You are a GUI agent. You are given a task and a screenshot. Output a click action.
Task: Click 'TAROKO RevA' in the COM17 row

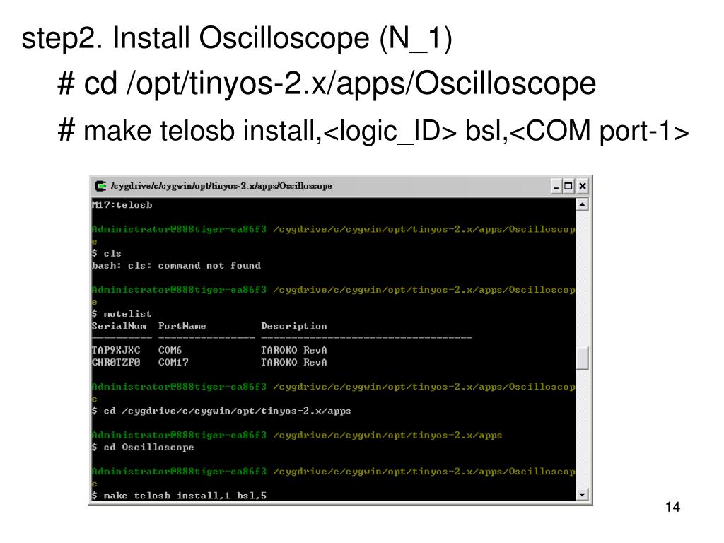[293, 363]
